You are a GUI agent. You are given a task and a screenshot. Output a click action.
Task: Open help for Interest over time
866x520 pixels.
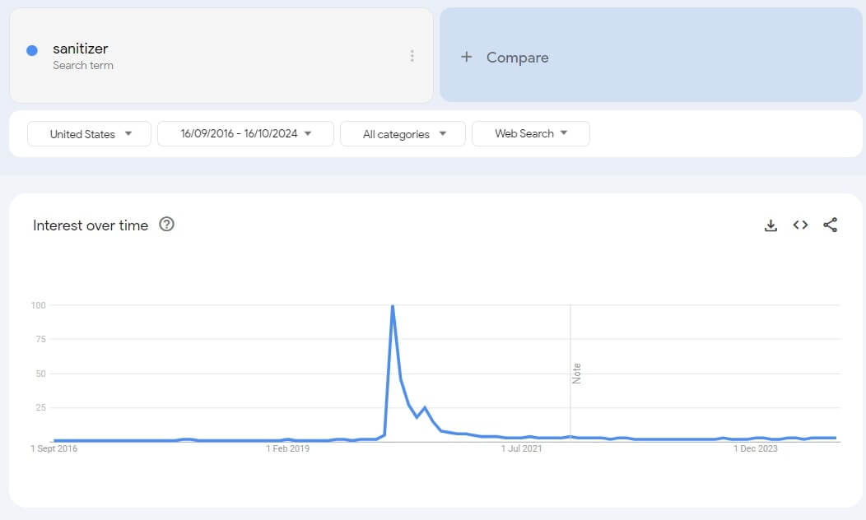coord(166,224)
